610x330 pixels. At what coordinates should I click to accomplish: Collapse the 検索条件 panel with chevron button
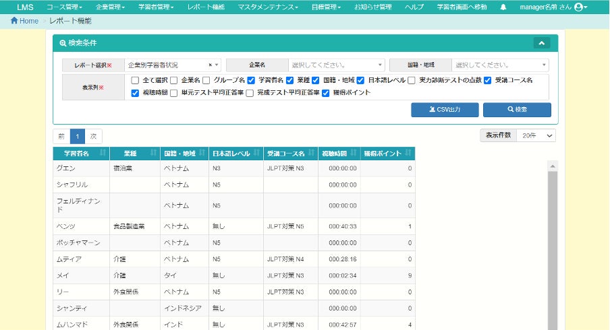tap(541, 43)
